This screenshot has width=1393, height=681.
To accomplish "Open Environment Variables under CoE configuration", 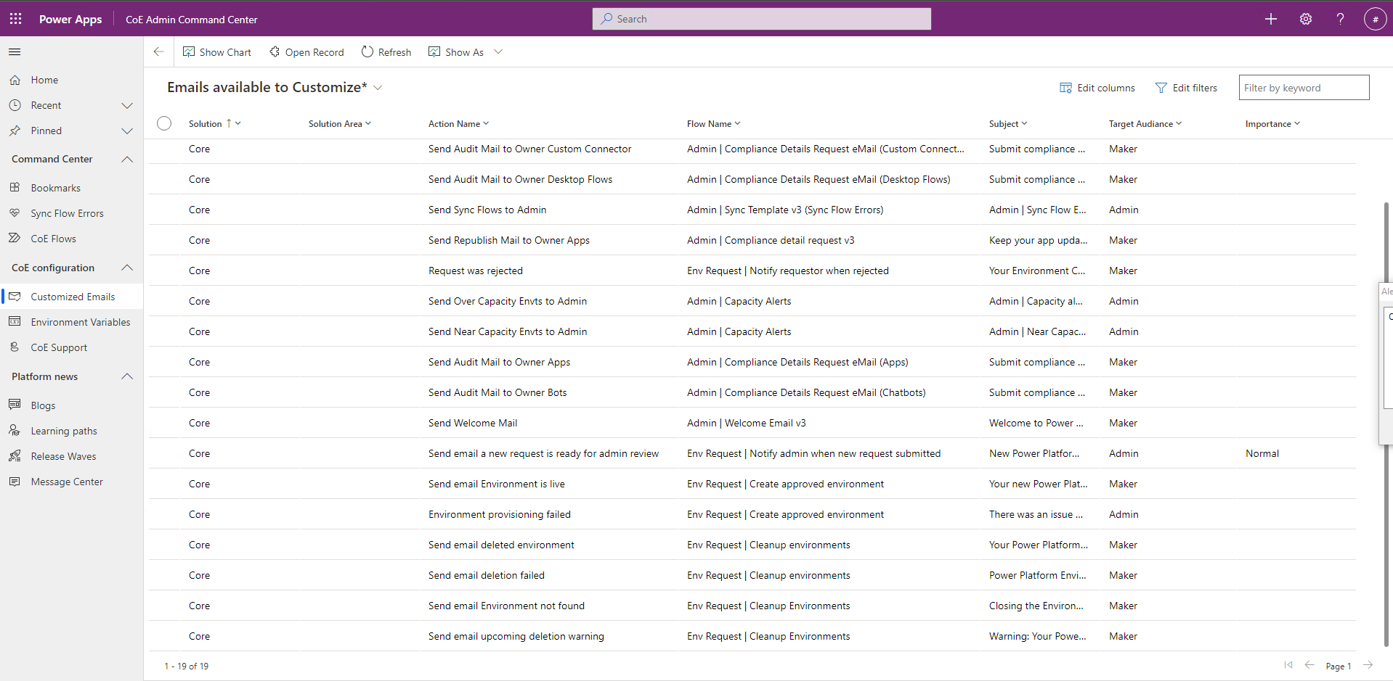I will pos(81,321).
